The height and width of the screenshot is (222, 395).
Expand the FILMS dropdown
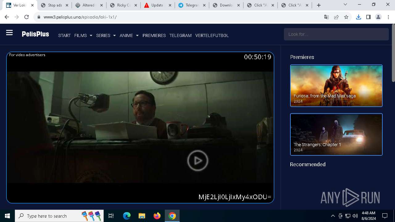(83, 35)
